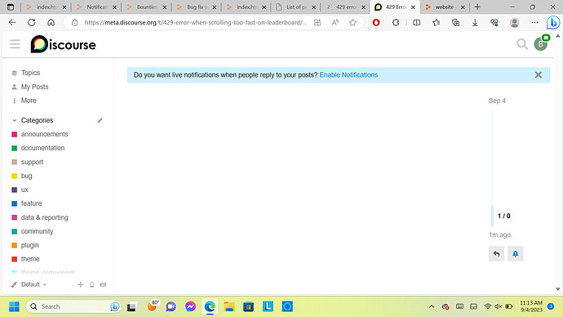
Task: Switch to the website tab
Action: coord(445,7)
